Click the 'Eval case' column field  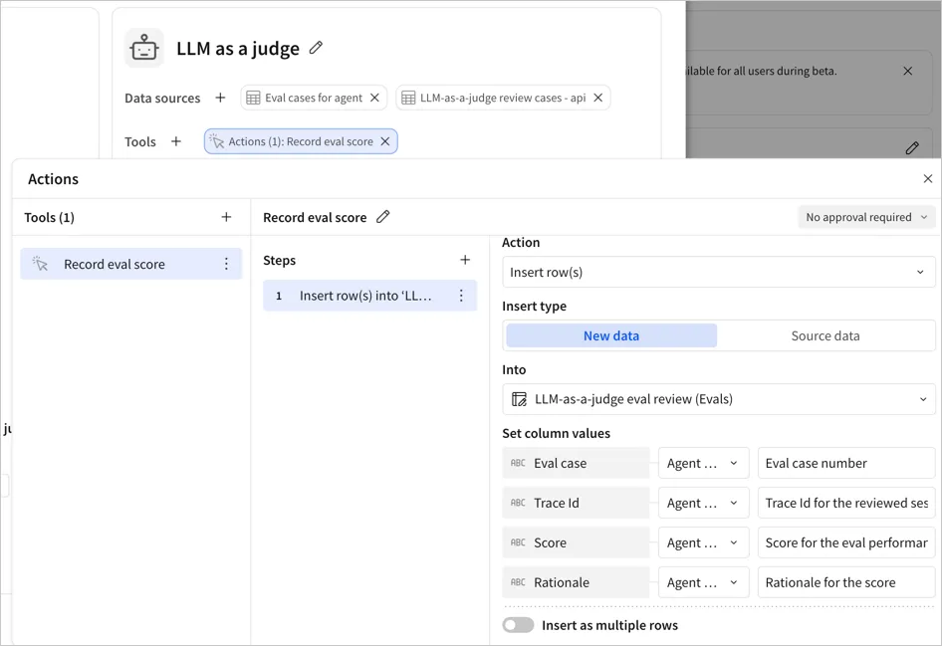(x=577, y=463)
